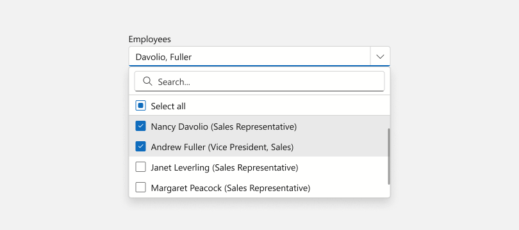Check the Janet Leverling checkbox
The image size is (519, 230).
tap(141, 167)
